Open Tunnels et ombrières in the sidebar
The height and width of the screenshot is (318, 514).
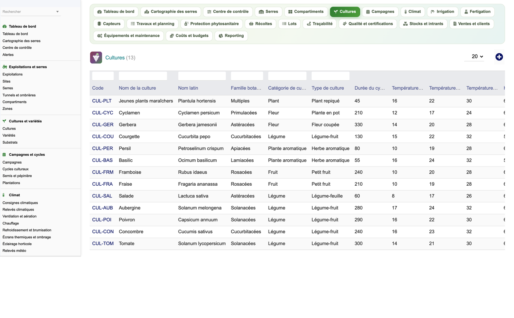coord(19,95)
